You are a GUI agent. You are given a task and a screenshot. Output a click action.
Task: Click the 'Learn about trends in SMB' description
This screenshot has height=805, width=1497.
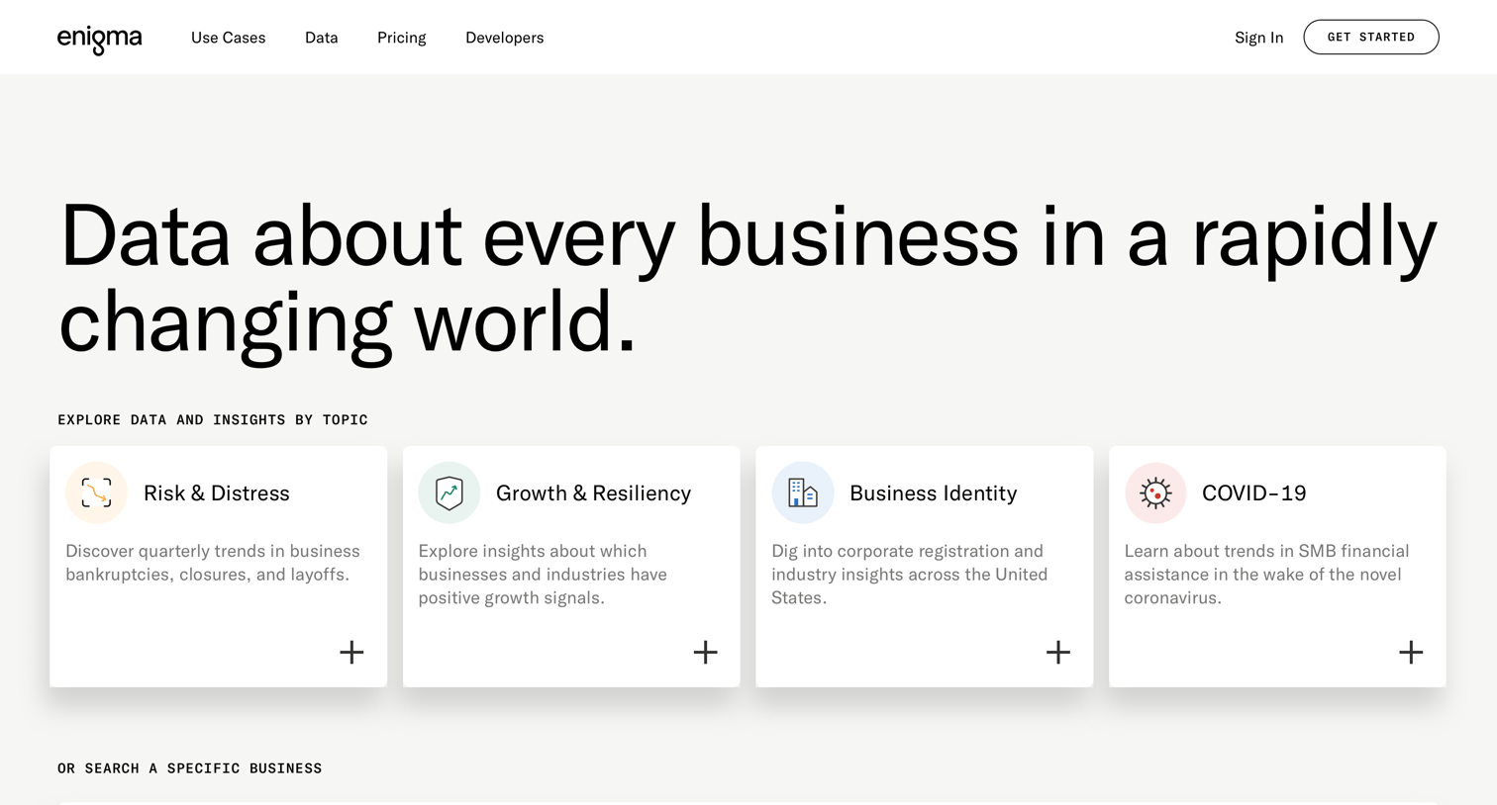pos(1266,575)
